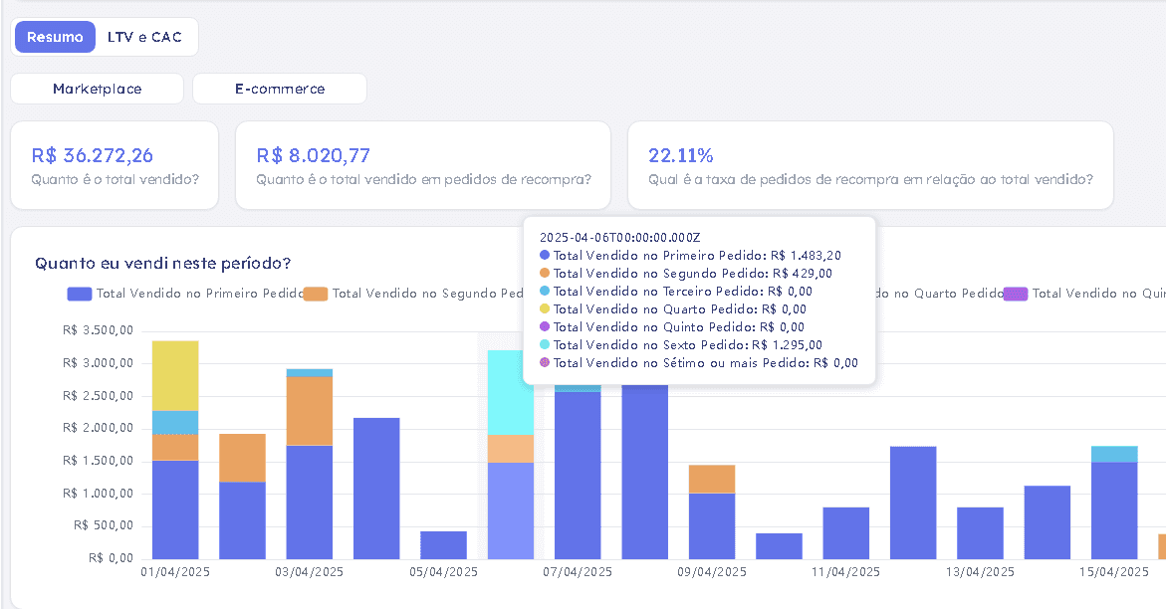Click the orange segment of 03/04/2025 bar
The width and height of the screenshot is (1166, 609).
[x=310, y=411]
